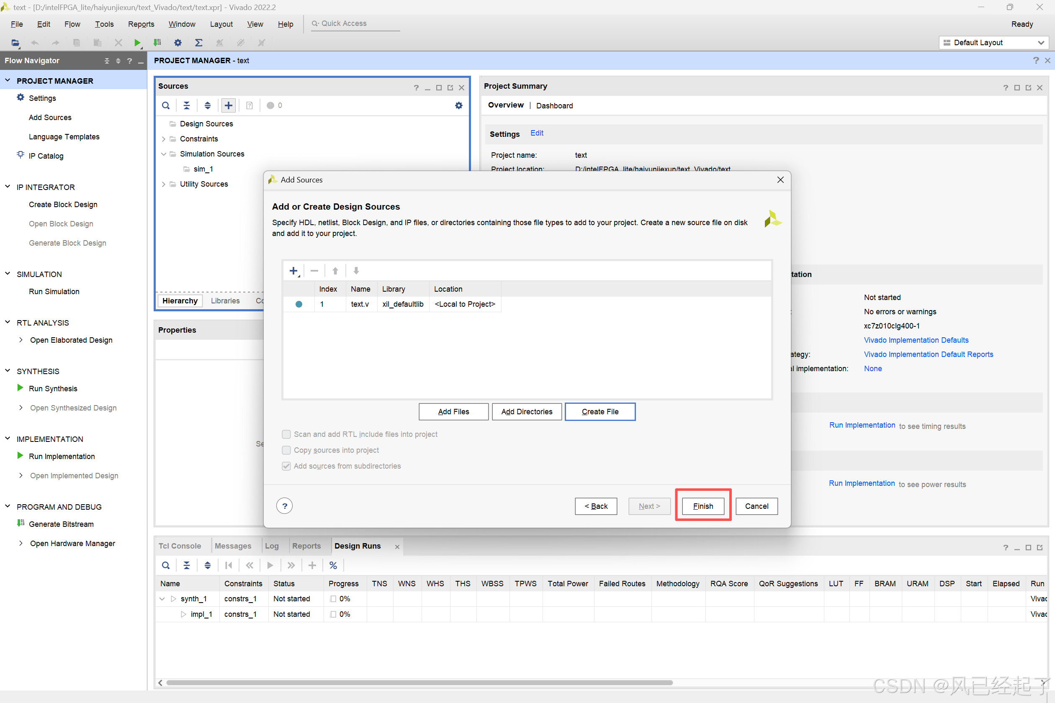Click Generate Bitstream in Flow Navigator
This screenshot has height=703, width=1055.
click(x=61, y=523)
